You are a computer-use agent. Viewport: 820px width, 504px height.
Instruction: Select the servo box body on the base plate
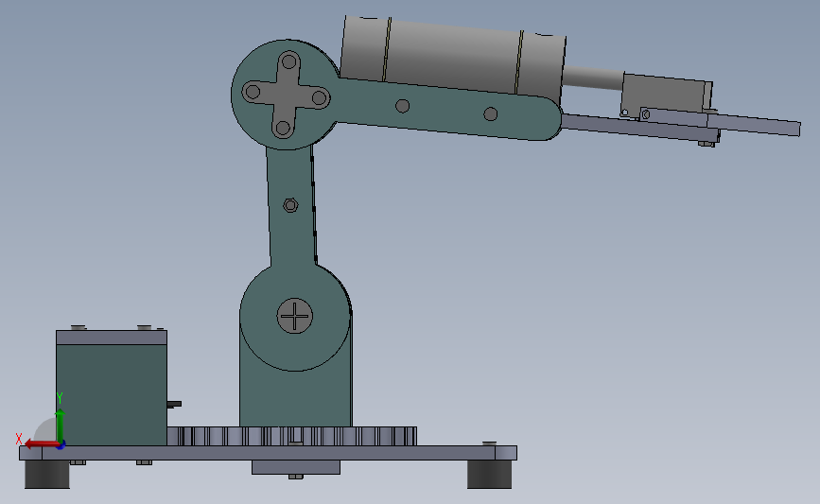112,394
